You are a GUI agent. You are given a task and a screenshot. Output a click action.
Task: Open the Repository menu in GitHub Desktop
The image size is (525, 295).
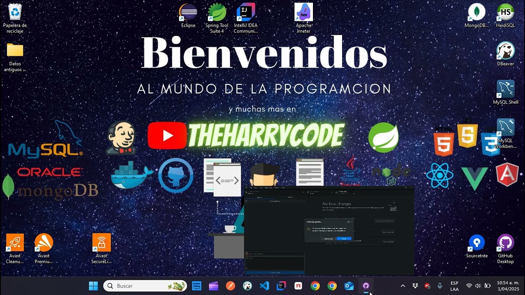pyautogui.click(x=269, y=188)
